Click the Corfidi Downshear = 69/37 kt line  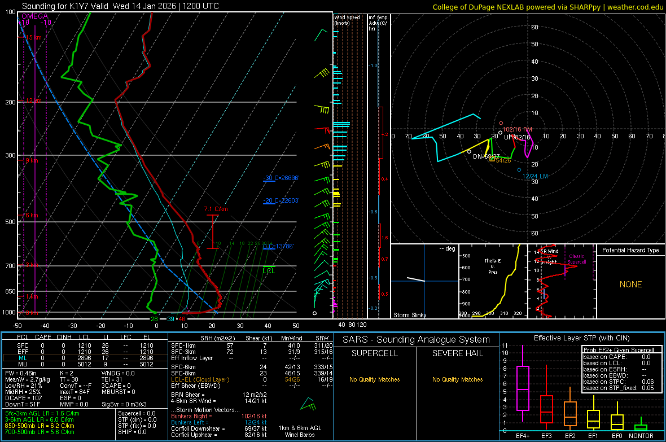(219, 428)
